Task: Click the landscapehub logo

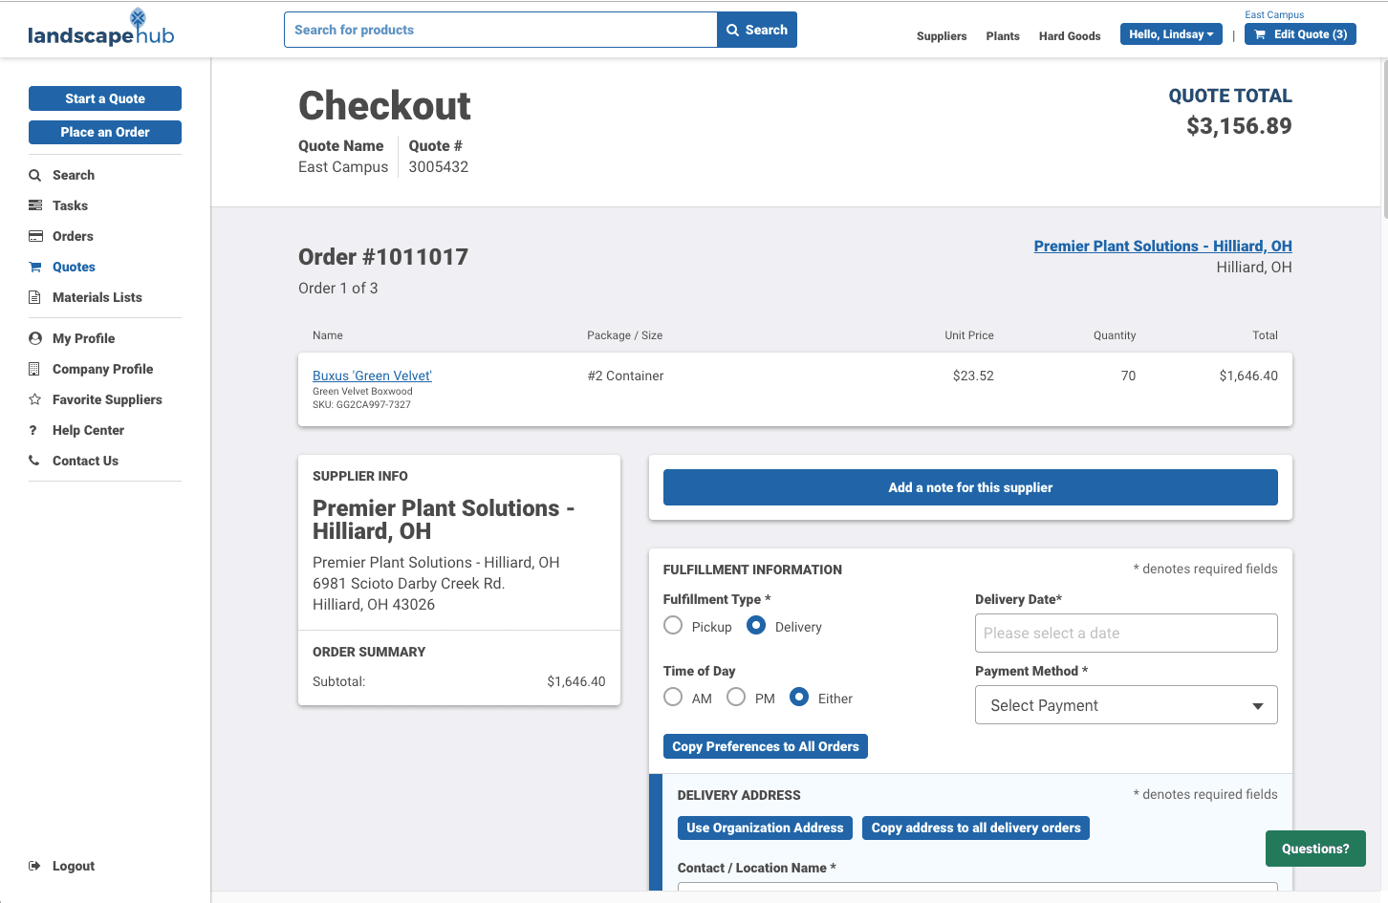Action: click(x=100, y=29)
